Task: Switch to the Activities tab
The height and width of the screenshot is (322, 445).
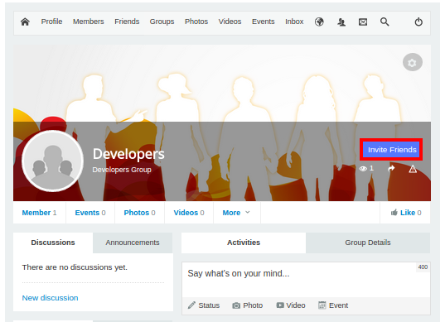Action: tap(244, 243)
